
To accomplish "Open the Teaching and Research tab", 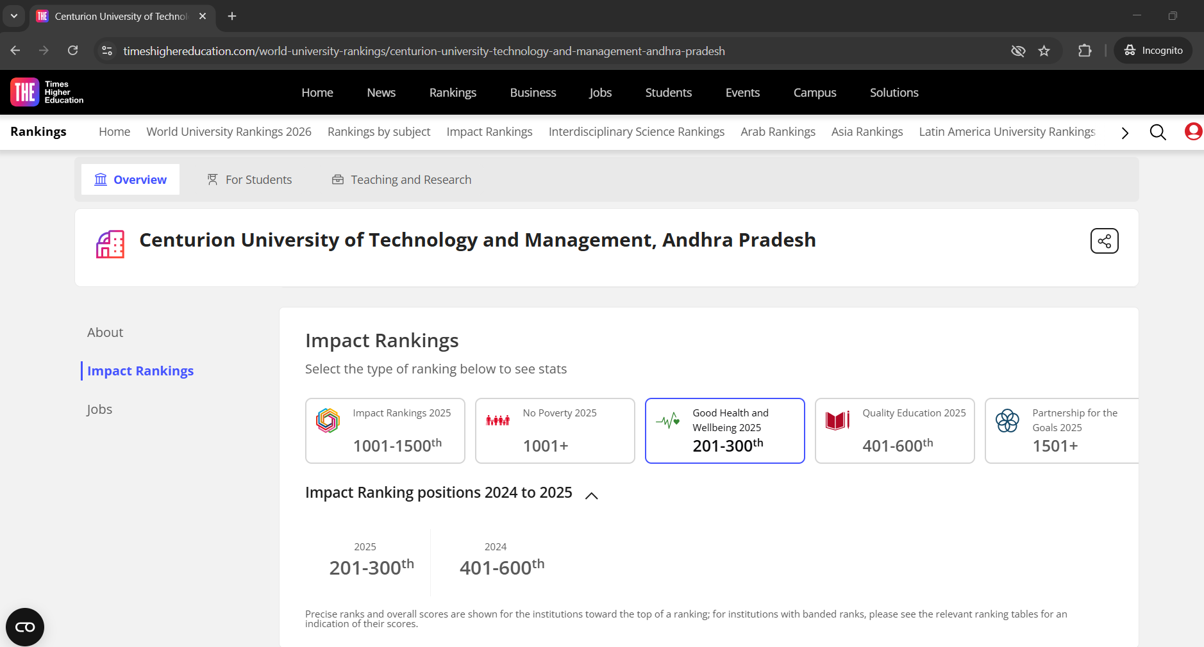I will point(401,180).
